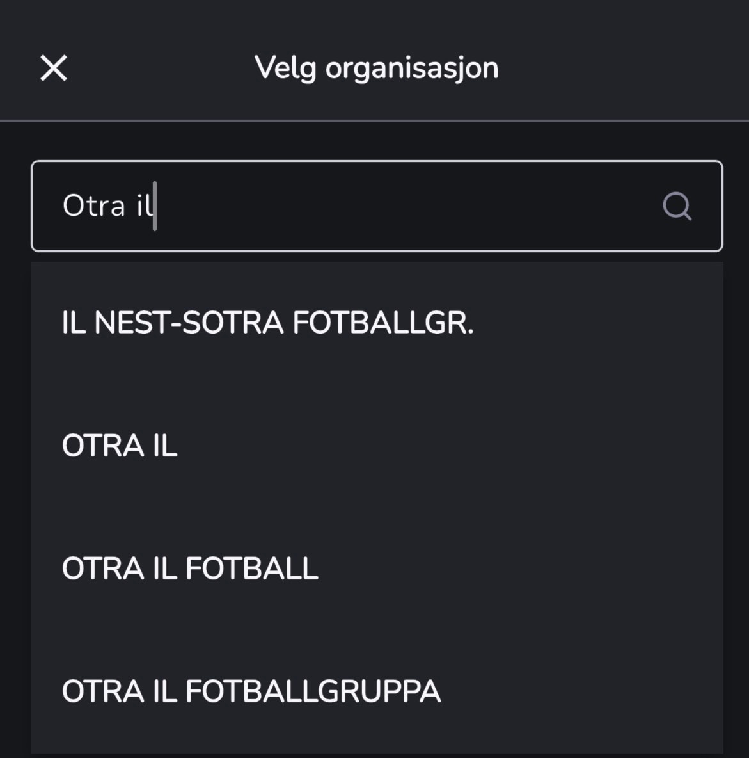Close the Velg organisasjon dialog

click(x=54, y=68)
